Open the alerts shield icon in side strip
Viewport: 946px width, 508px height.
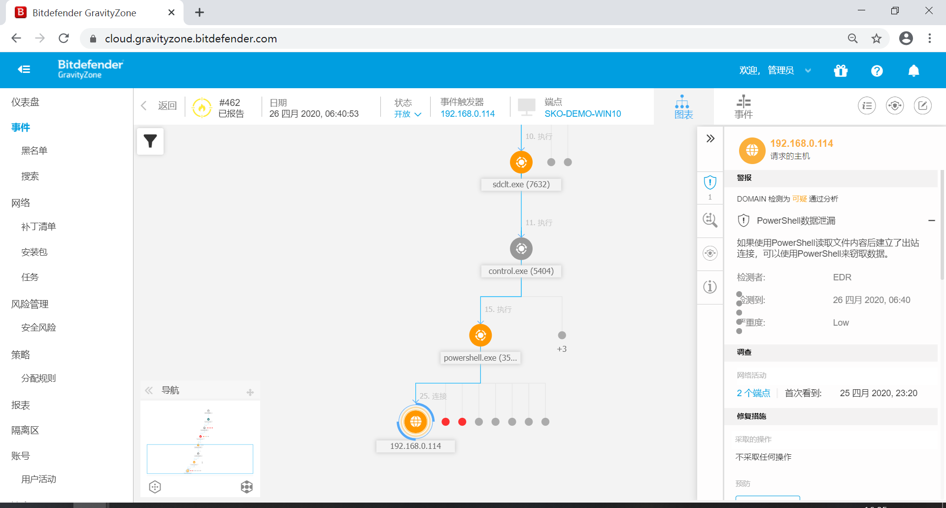point(710,183)
